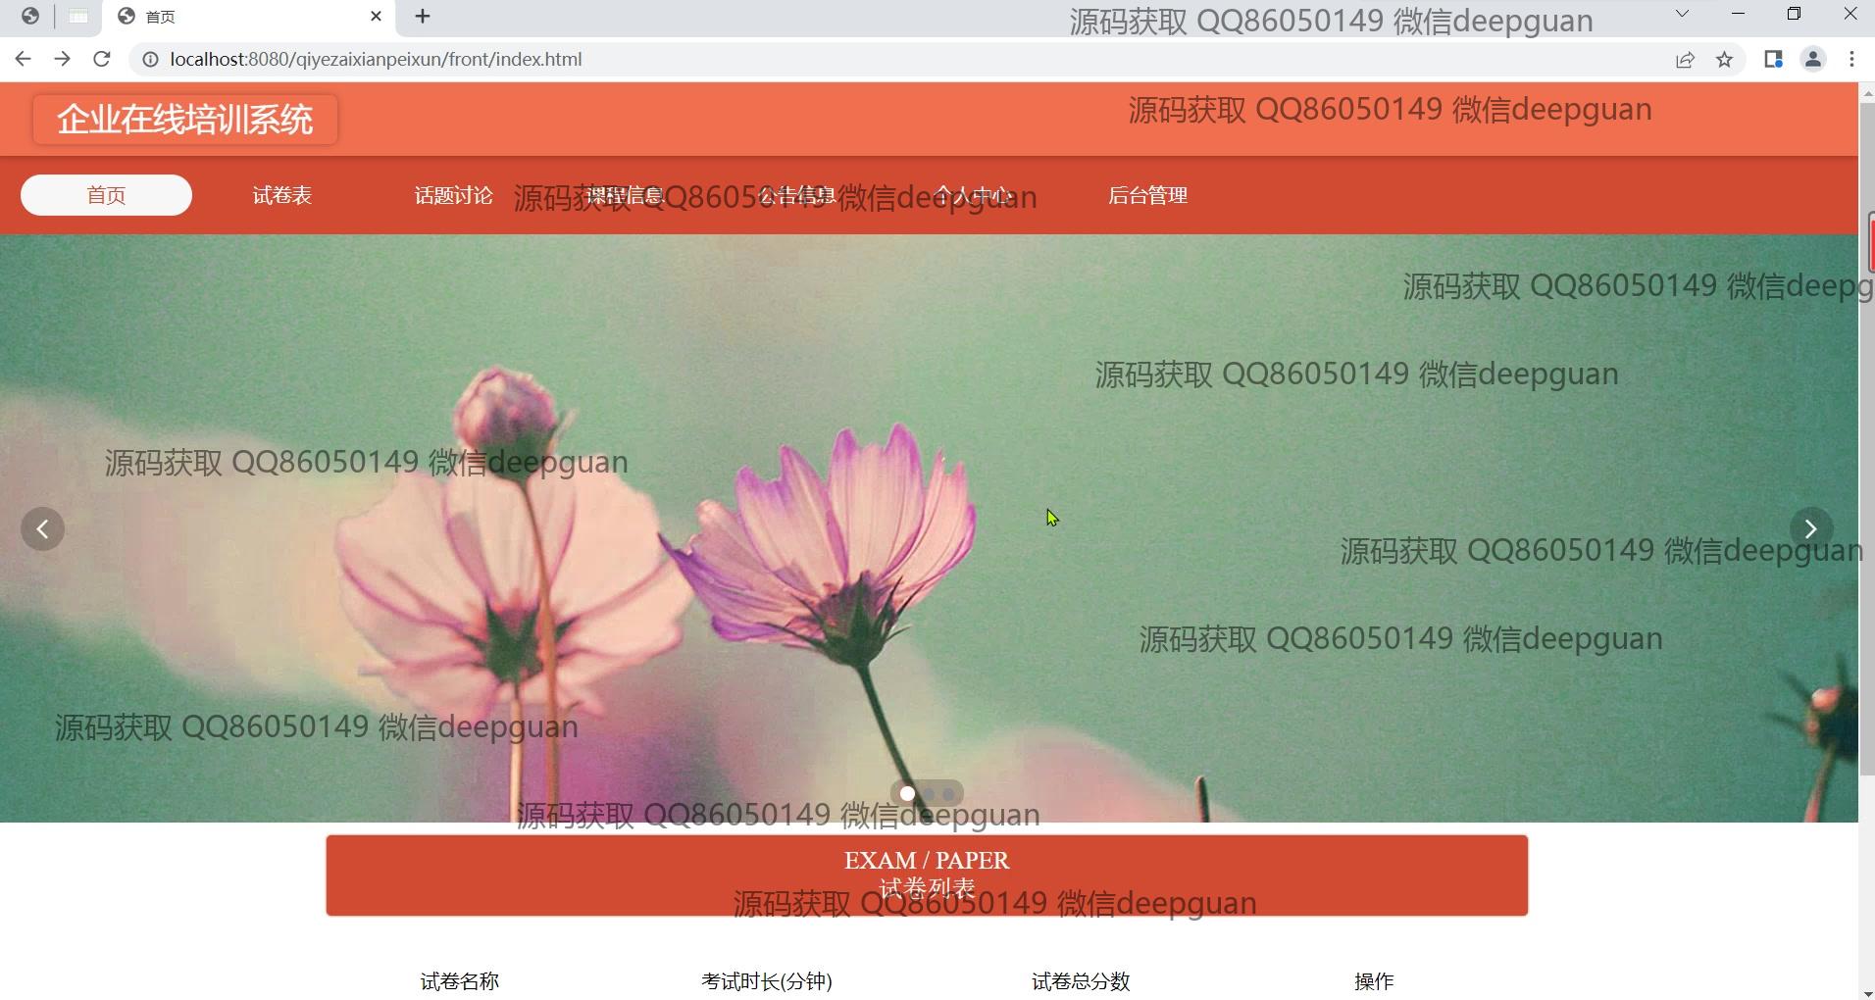1875x1000 pixels.
Task: Click the 操作 column header
Action: pos(1374,981)
